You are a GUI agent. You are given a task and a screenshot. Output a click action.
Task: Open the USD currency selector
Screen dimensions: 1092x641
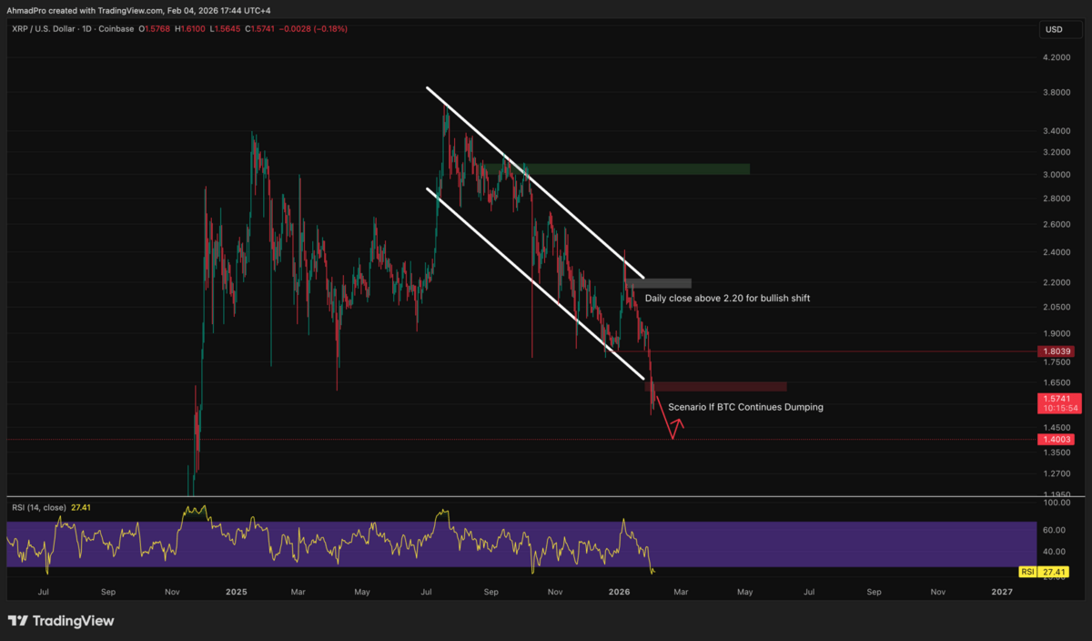(1056, 28)
